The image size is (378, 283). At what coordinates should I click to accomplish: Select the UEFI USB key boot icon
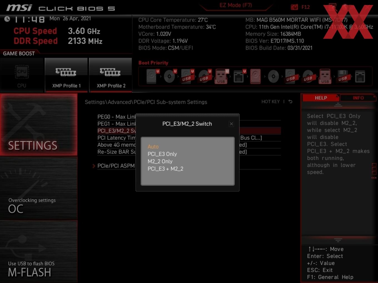pyautogui.click(x=221, y=76)
